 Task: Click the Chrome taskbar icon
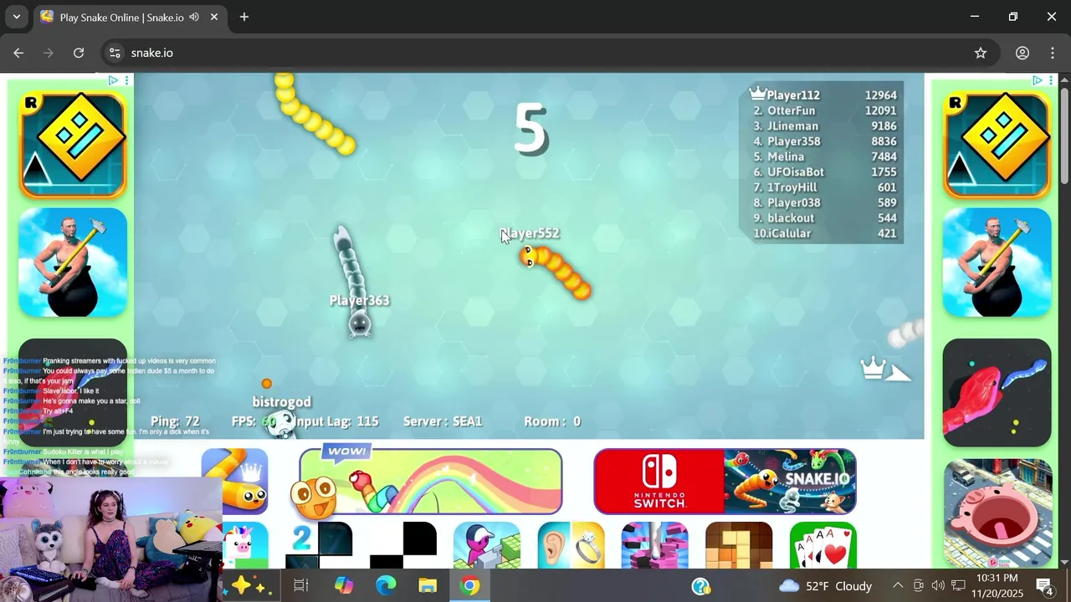pyautogui.click(x=470, y=586)
